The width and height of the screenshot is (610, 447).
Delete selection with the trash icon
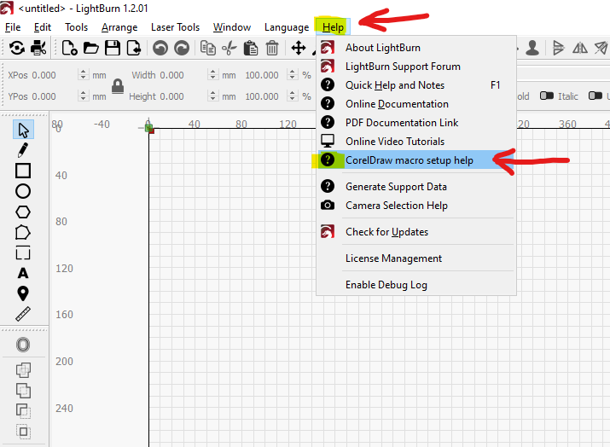[272, 49]
